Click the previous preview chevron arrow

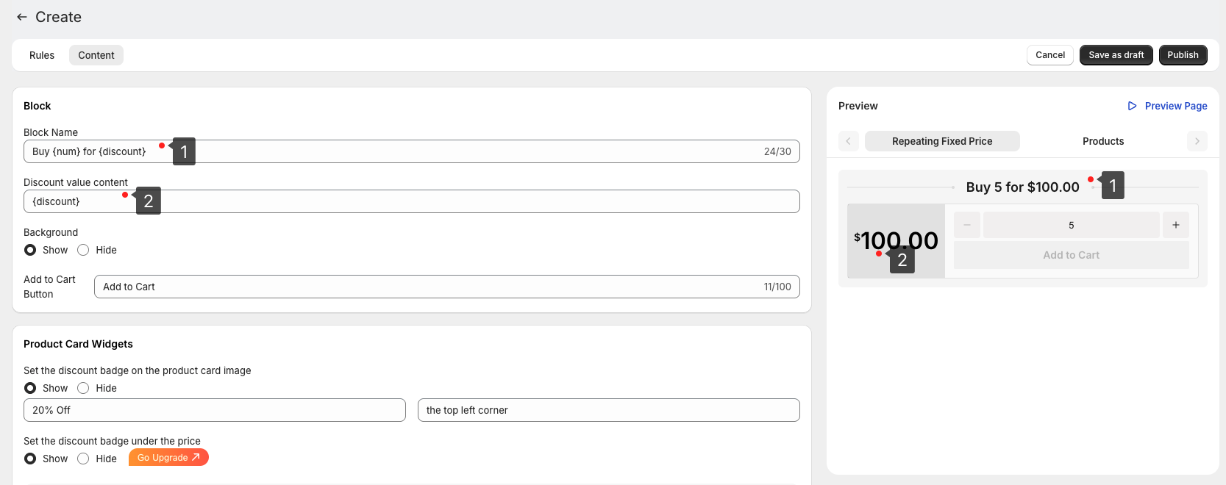click(x=848, y=141)
